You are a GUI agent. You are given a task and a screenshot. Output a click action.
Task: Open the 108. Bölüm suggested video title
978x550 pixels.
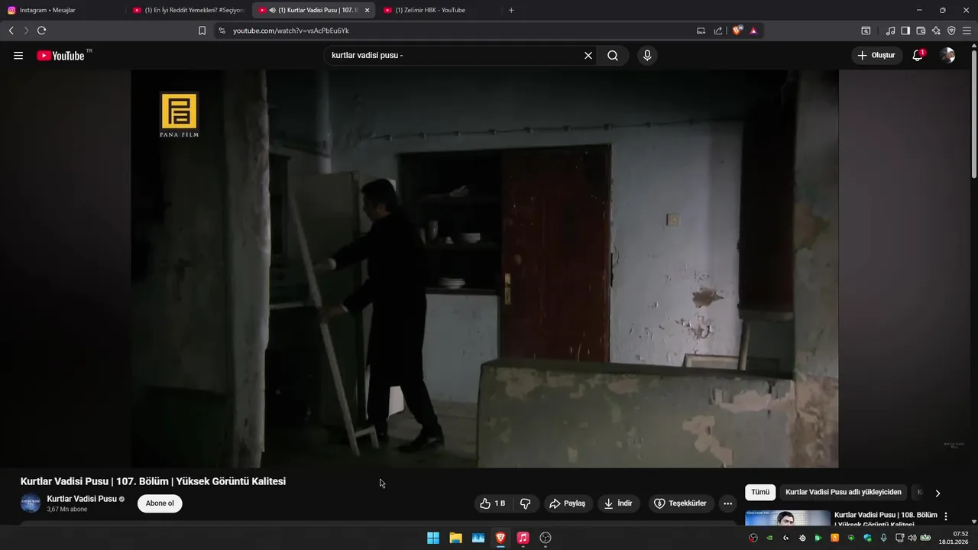pyautogui.click(x=886, y=519)
